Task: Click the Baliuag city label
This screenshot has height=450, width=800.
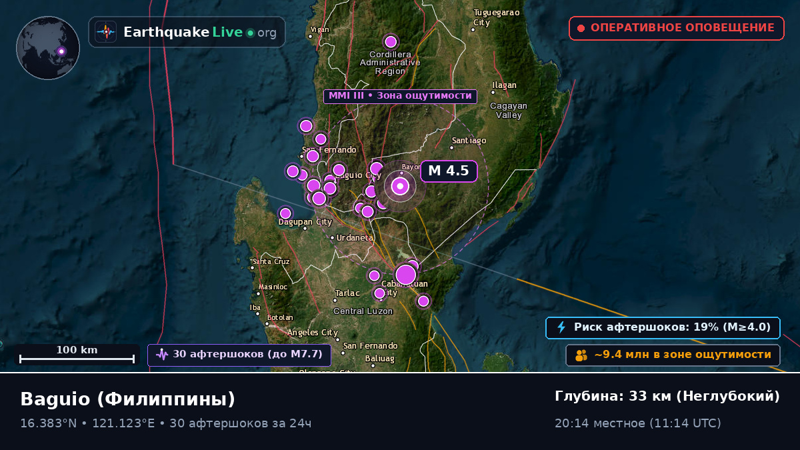Action: [380, 358]
